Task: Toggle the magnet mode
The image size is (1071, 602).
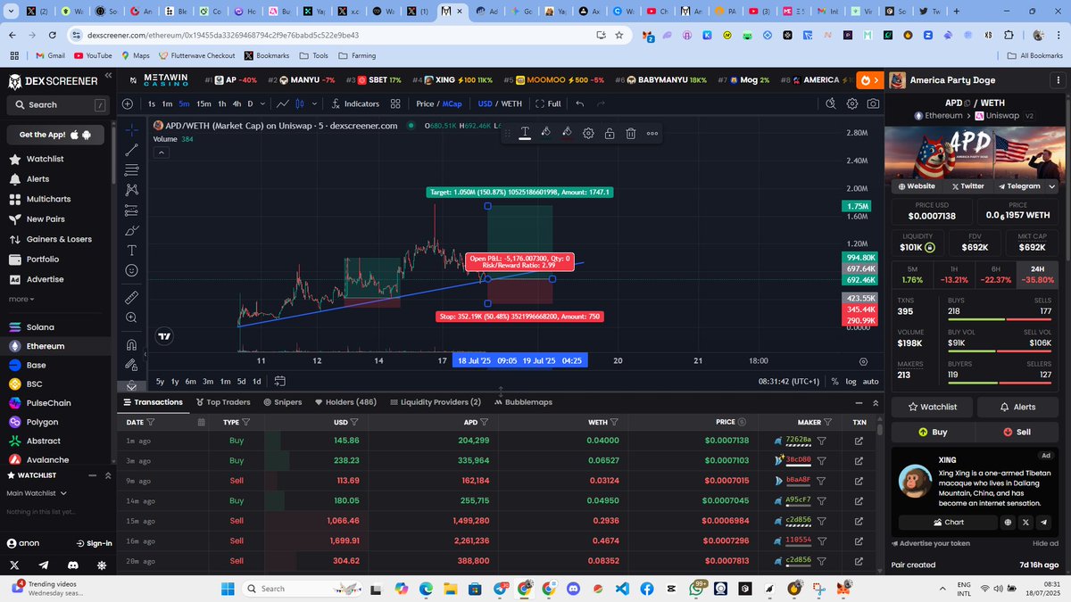Action: click(132, 344)
